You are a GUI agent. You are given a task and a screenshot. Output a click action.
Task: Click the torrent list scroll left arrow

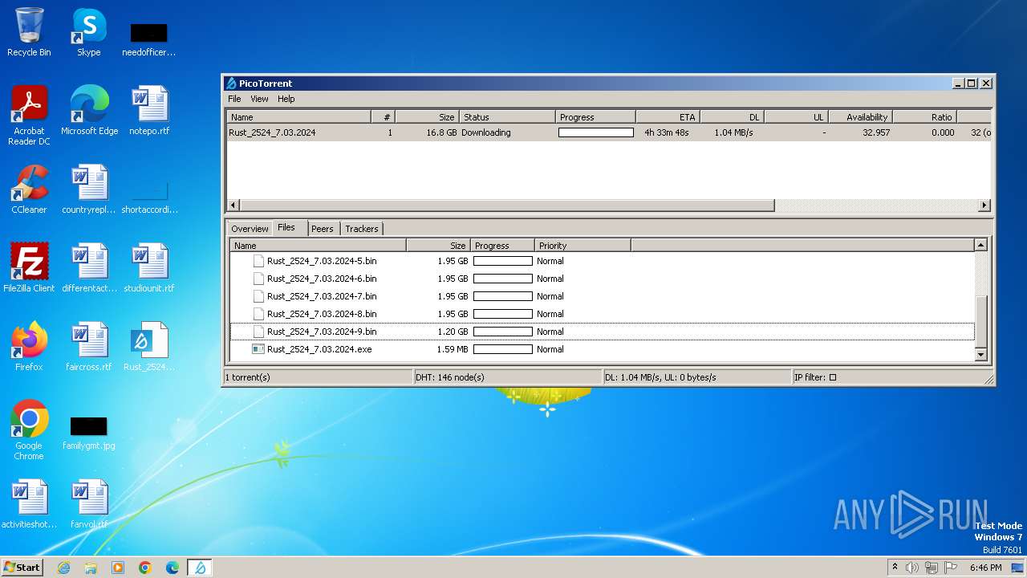pos(233,206)
